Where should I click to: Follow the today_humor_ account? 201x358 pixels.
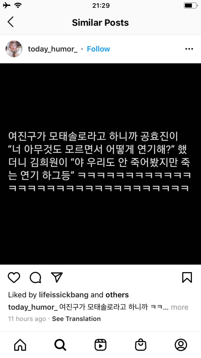tap(98, 49)
